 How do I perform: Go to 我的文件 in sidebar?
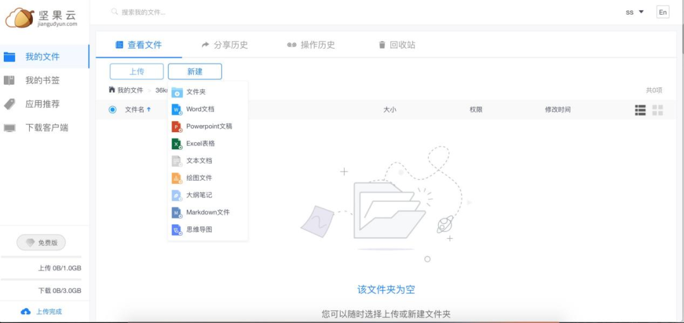coord(44,57)
